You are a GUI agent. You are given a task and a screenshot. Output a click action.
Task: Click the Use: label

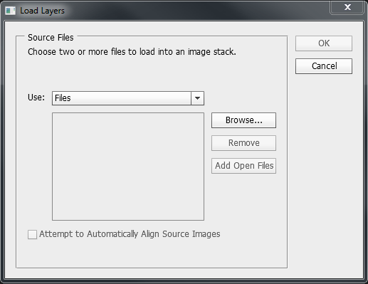36,98
